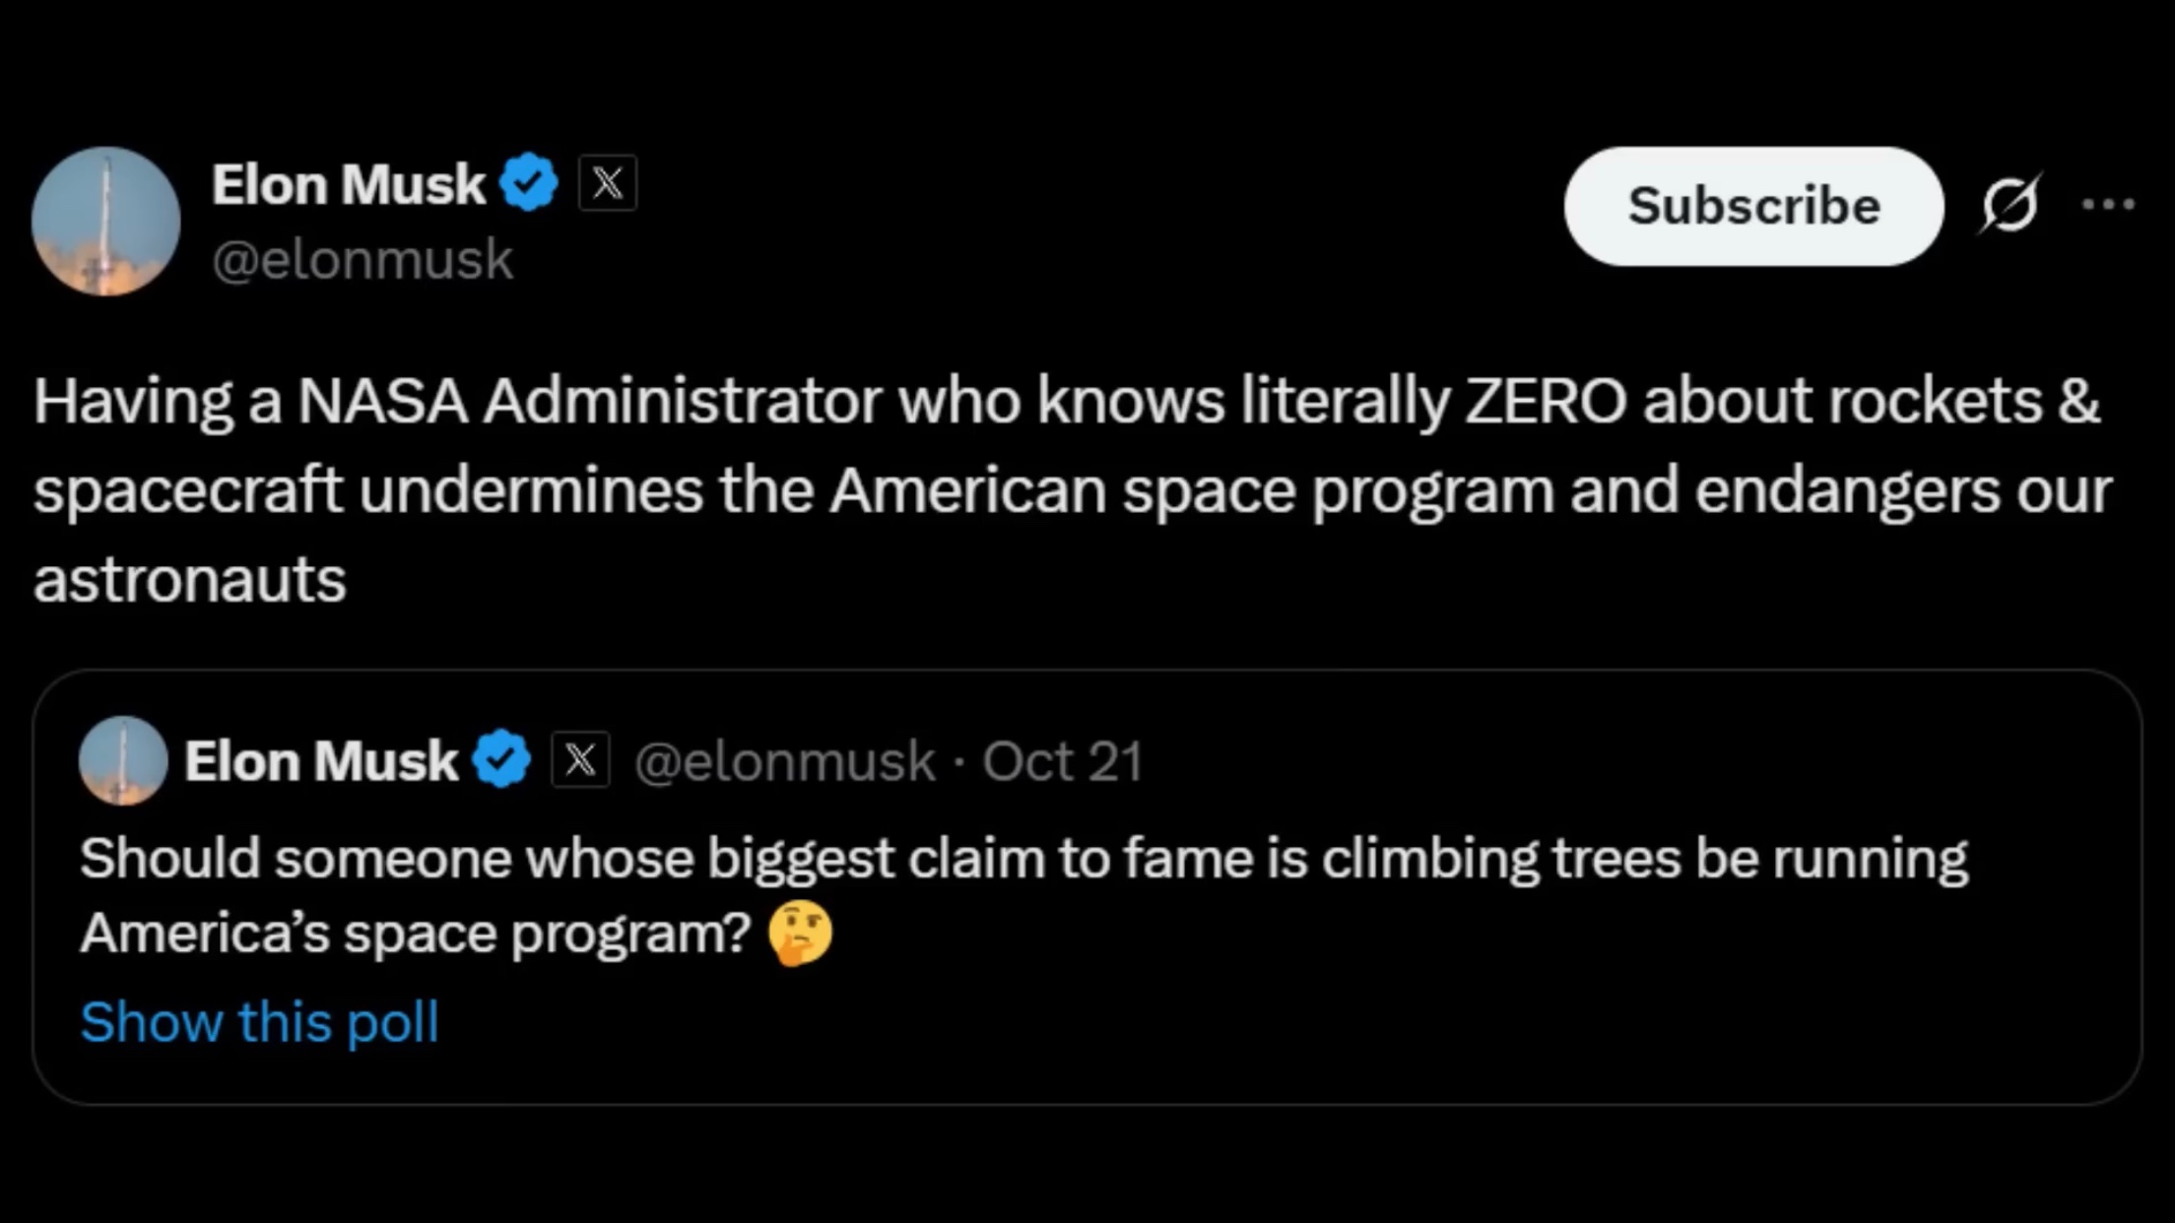2175x1223 pixels.
Task: Click @elonmusk handle in quoted post
Action: point(785,761)
